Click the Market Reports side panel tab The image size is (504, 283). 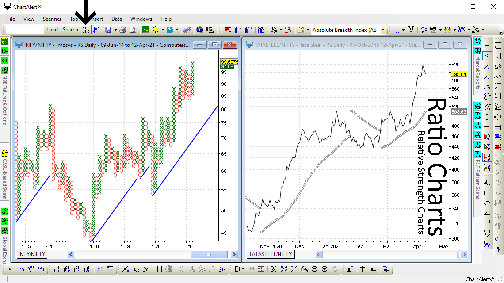tap(477, 73)
